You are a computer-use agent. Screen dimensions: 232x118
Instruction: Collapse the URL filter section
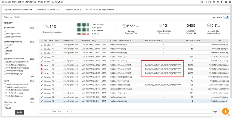pos(5,81)
